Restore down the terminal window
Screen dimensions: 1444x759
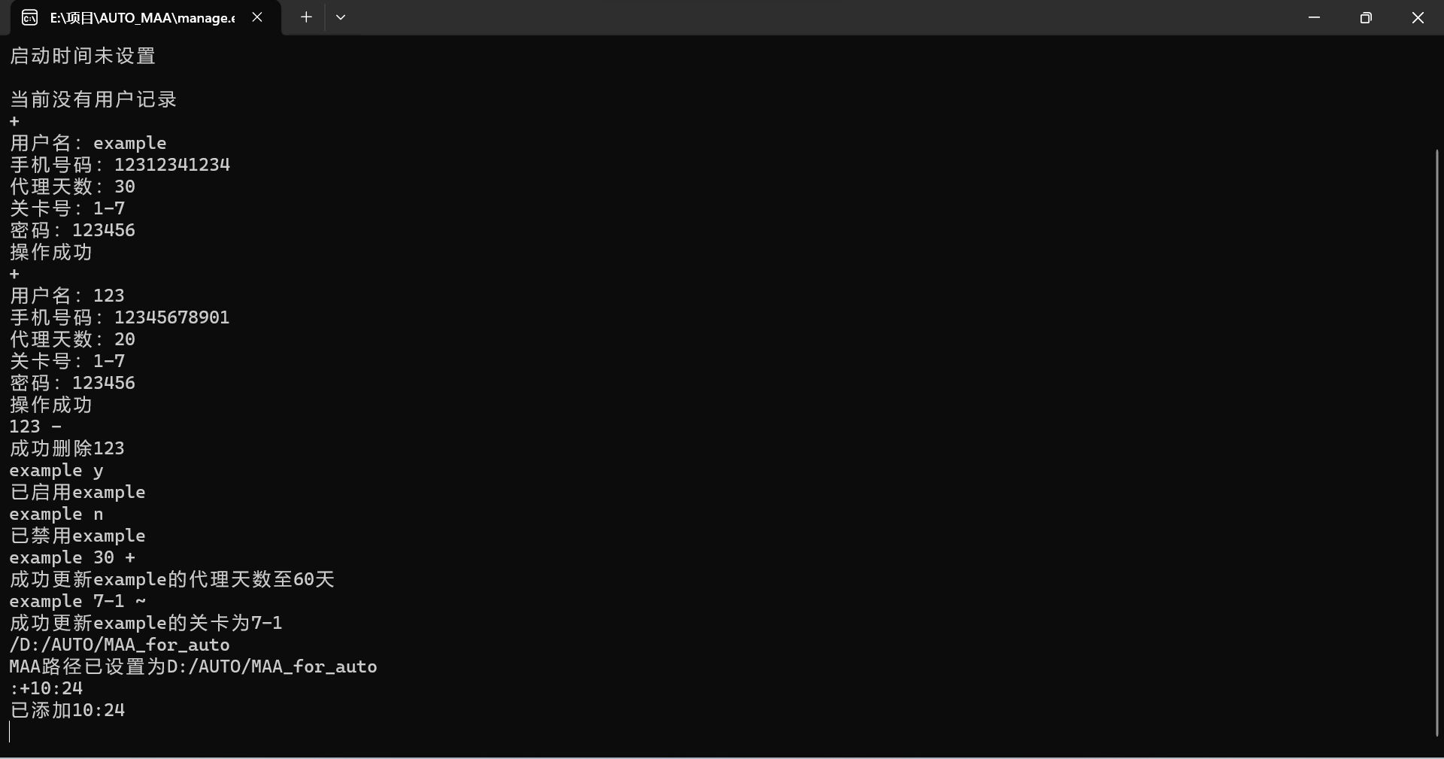pyautogui.click(x=1366, y=17)
